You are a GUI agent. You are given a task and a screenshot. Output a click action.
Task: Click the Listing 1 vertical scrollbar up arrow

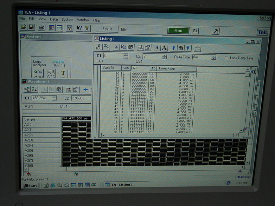248,70
